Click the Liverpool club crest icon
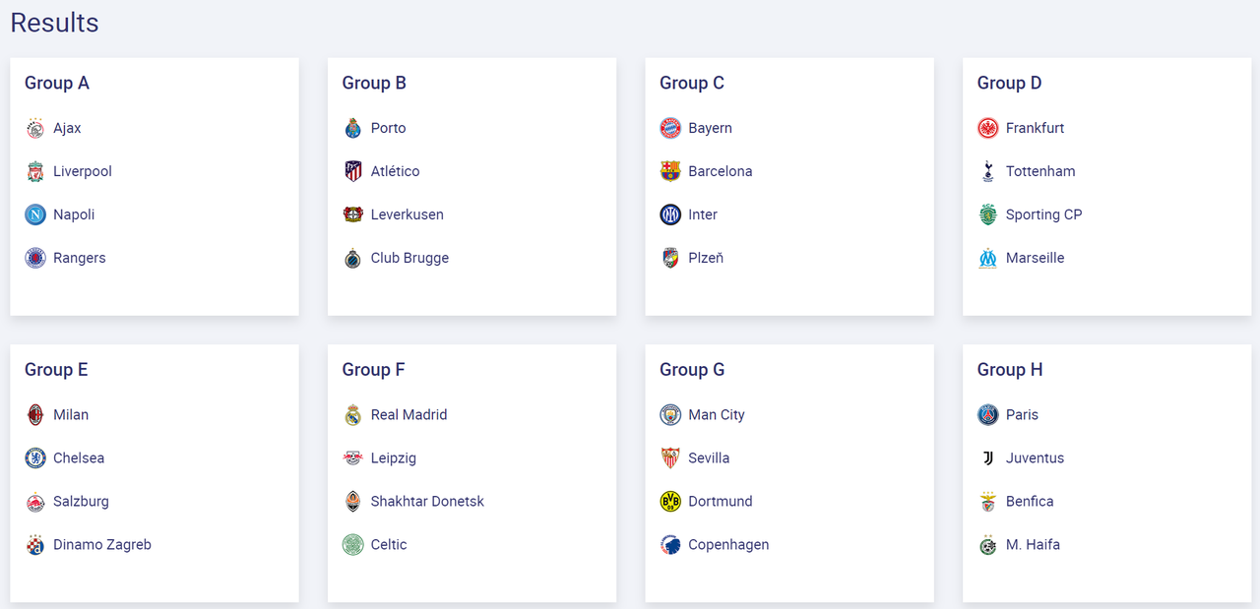 point(35,171)
